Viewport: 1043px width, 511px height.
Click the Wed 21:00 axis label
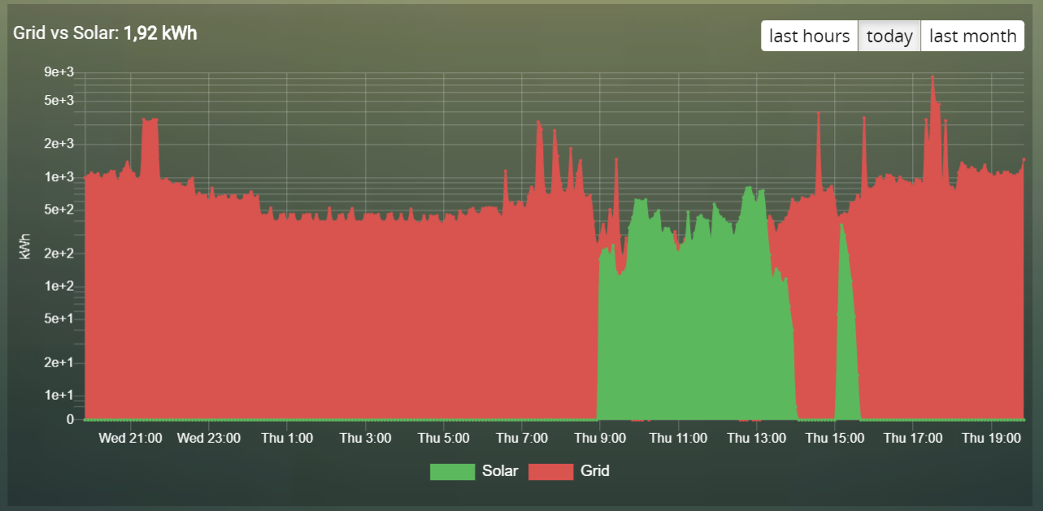(x=130, y=439)
